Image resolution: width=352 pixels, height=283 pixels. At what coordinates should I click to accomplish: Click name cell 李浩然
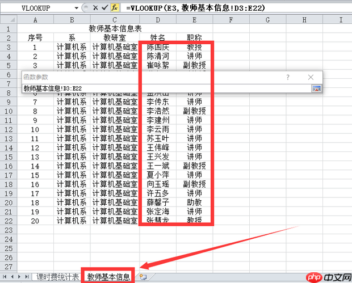click(x=158, y=111)
